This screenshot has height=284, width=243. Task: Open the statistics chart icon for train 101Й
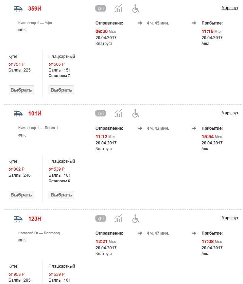tap(118, 113)
